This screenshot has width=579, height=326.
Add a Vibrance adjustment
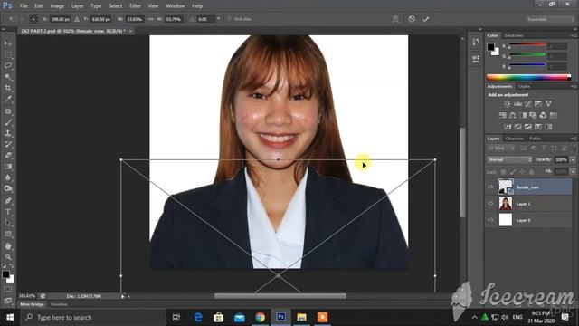pyautogui.click(x=549, y=104)
